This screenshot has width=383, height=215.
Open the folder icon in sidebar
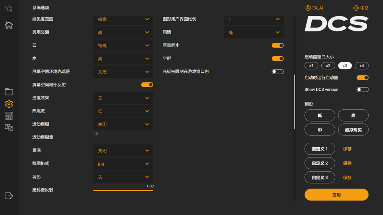[x=9, y=92]
